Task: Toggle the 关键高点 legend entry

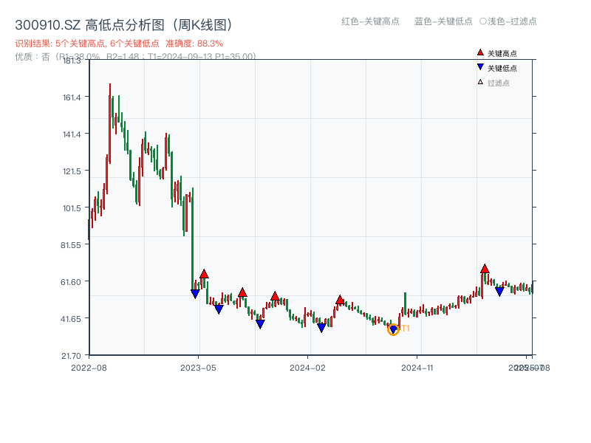Action: coord(503,53)
